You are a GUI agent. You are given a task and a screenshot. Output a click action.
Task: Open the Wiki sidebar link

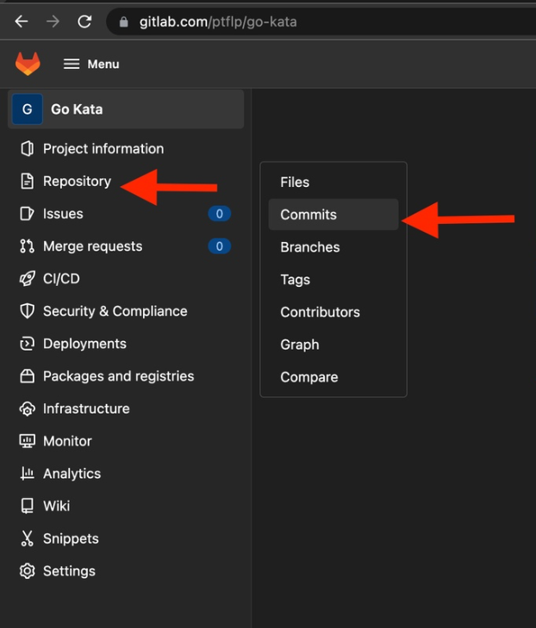click(57, 506)
